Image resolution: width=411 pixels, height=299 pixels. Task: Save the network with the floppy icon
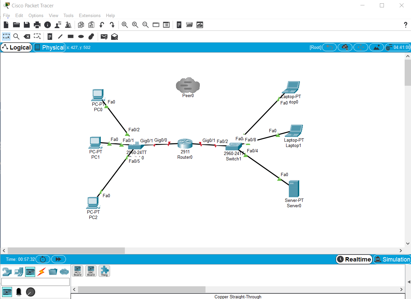point(27,25)
